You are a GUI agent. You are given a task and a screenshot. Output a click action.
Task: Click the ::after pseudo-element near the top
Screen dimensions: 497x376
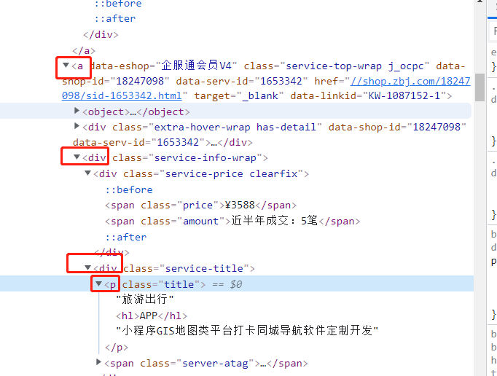tap(114, 18)
